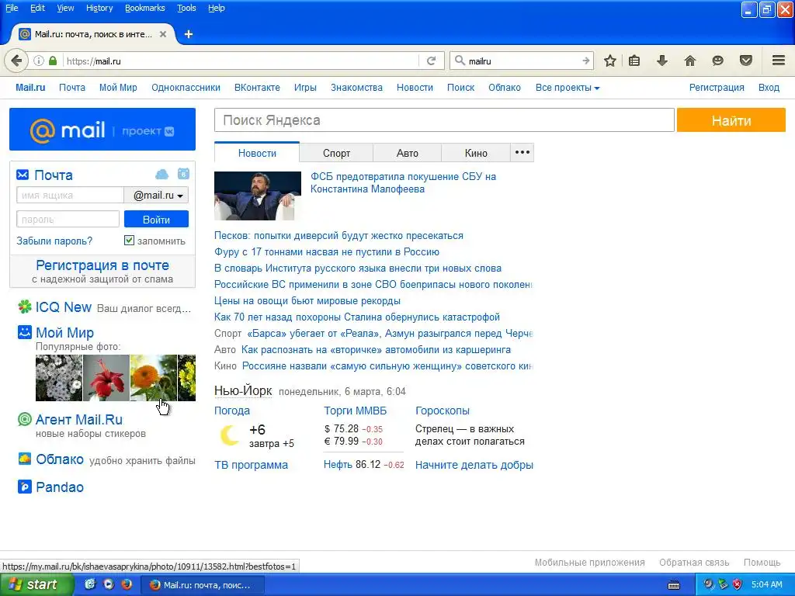Click the smiley chat toolbar icon
The height and width of the screenshot is (596, 795).
(717, 61)
